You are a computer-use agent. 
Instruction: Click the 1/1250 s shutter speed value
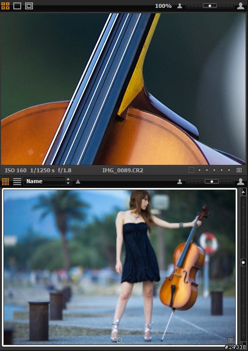point(42,170)
